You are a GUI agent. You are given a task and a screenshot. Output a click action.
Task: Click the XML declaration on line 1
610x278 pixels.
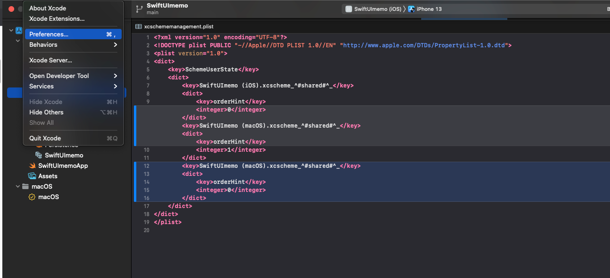(220, 37)
